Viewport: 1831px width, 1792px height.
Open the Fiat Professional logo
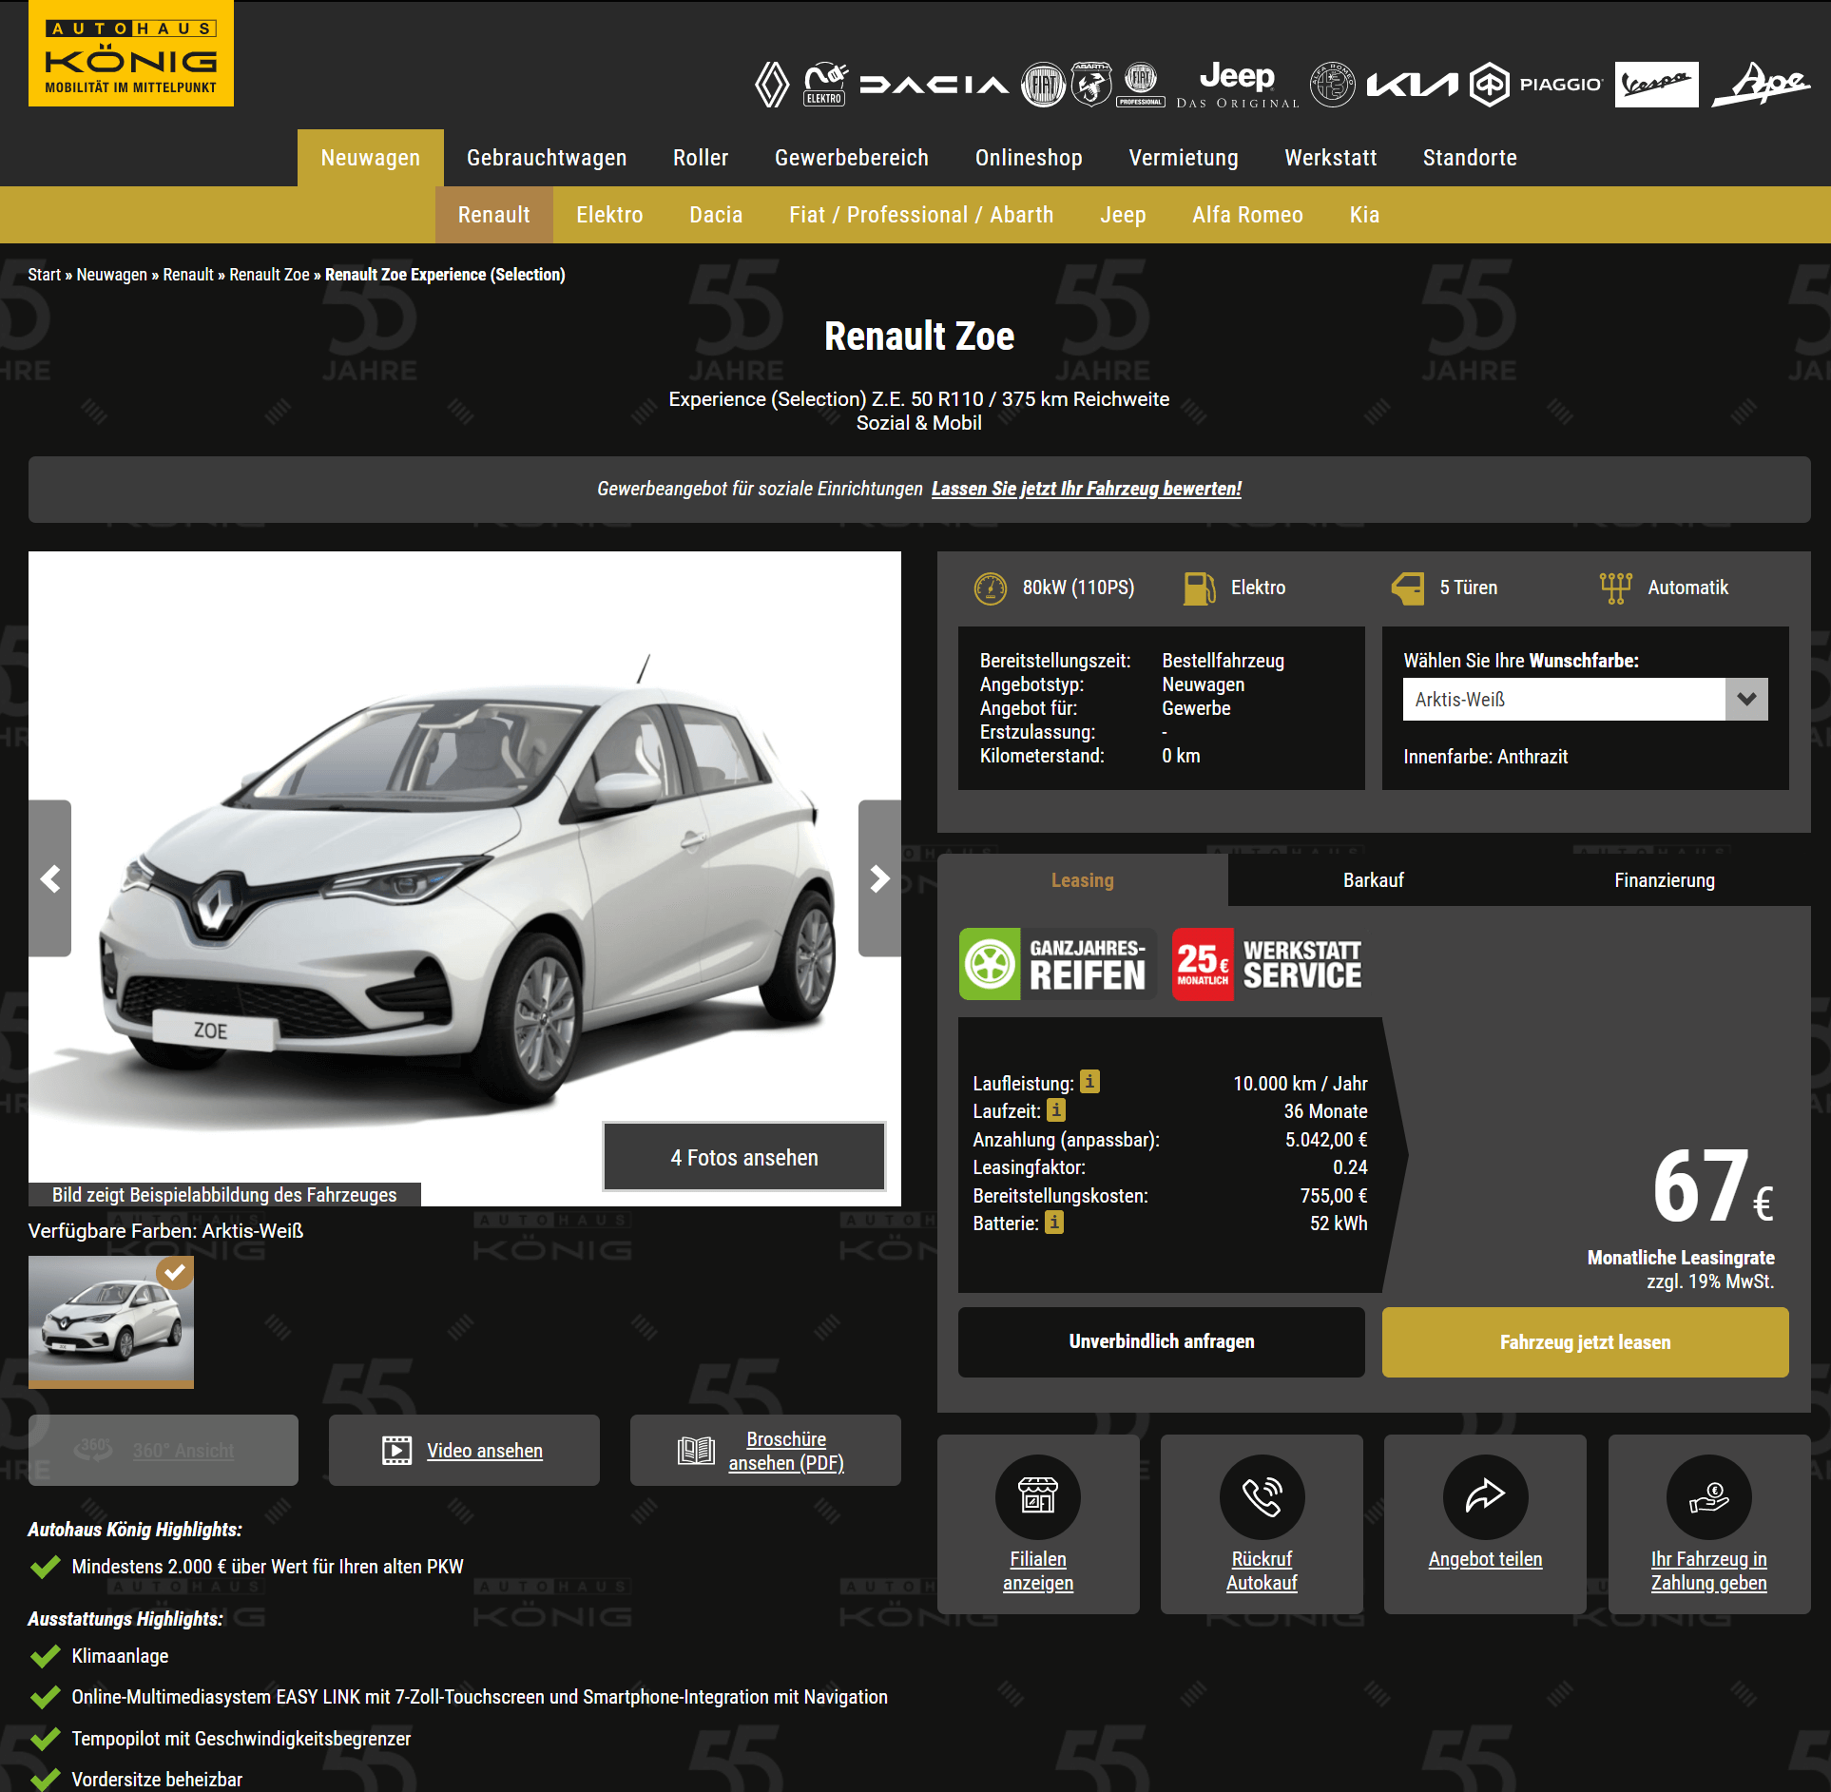tap(1141, 85)
